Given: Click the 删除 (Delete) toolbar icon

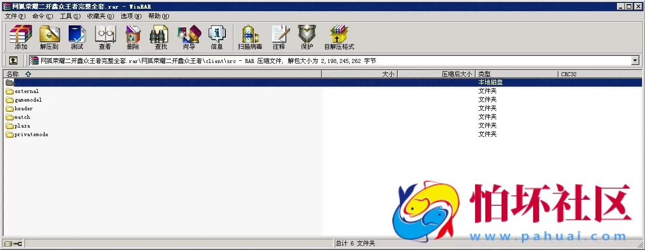Looking at the screenshot, I should (x=133, y=37).
